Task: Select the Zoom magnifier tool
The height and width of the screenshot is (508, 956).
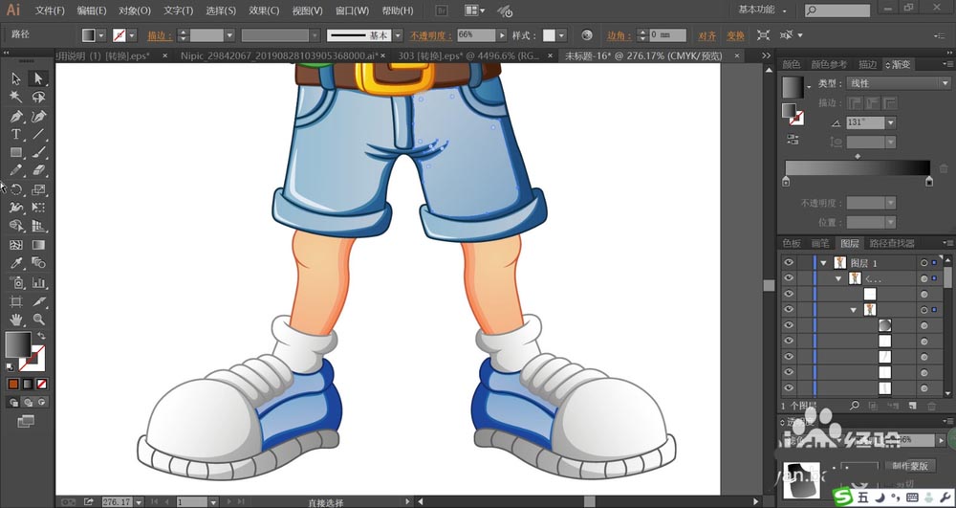Action: pyautogui.click(x=38, y=320)
